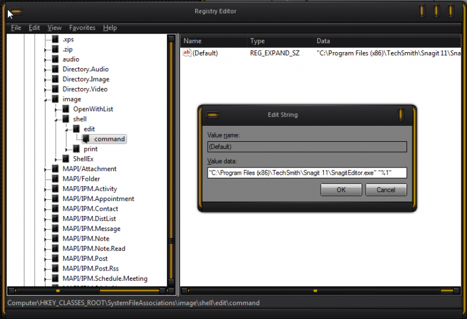Click the Value name field showing (Default)

click(307, 147)
